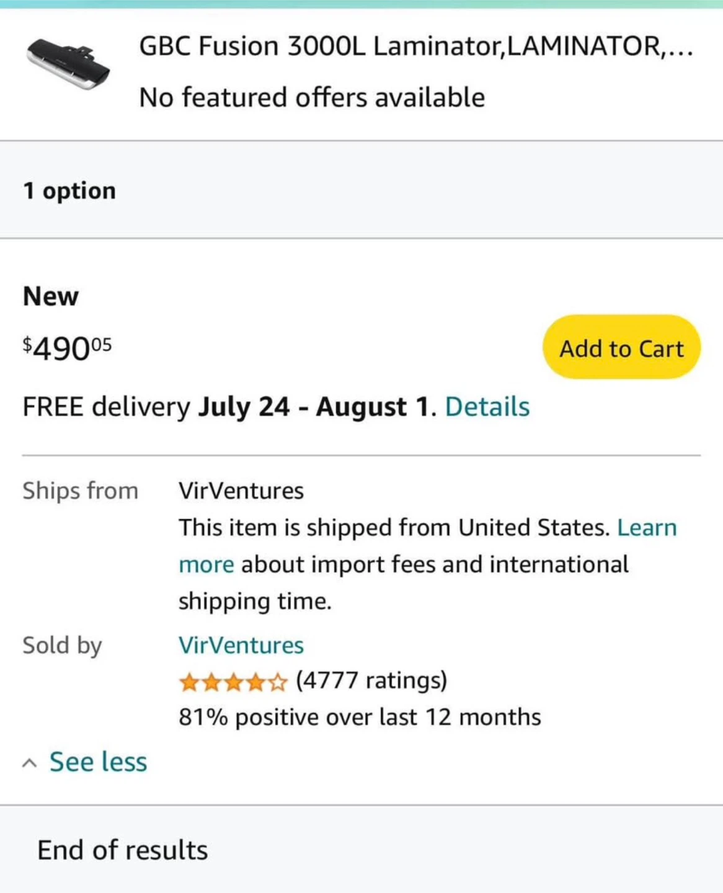This screenshot has height=893, width=723.
Task: Click the New condition heading
Action: (51, 296)
